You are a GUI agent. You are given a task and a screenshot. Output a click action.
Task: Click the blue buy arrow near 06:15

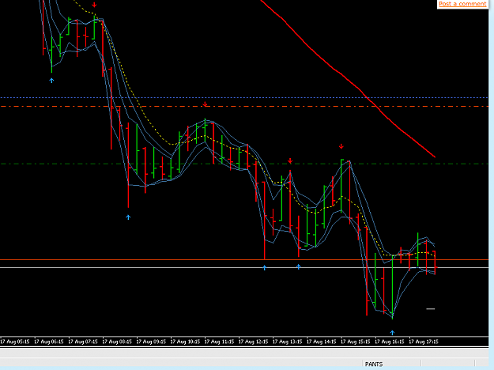point(51,81)
